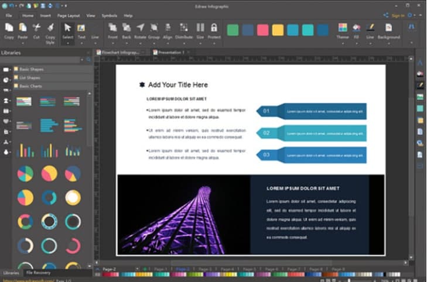Select the 02 teal banner shape
This screenshot has width=427, height=282.
click(x=311, y=133)
